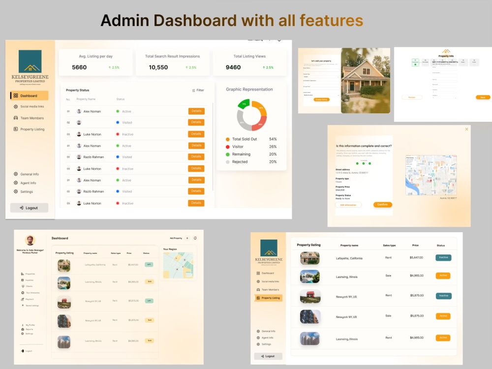Click Dashboard icon in bottom-right listing sidebar
Image resolution: width=492 pixels, height=369 pixels.
(258, 273)
